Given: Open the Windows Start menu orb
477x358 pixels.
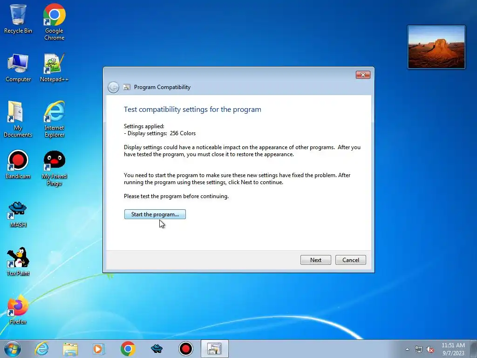Looking at the screenshot, I should [x=13, y=349].
